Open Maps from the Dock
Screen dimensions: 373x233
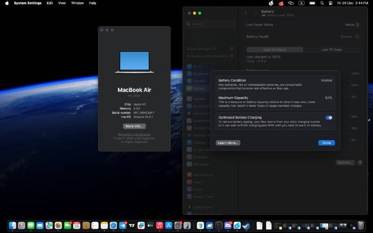49,225
